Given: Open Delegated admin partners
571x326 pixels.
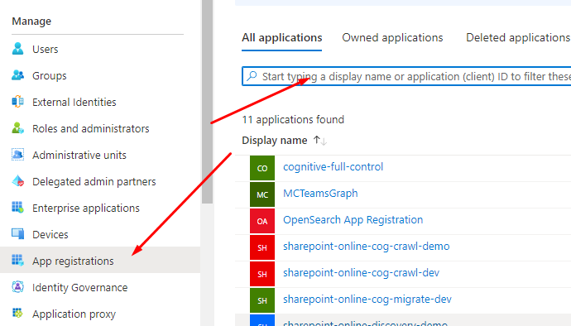Looking at the screenshot, I should tap(94, 182).
